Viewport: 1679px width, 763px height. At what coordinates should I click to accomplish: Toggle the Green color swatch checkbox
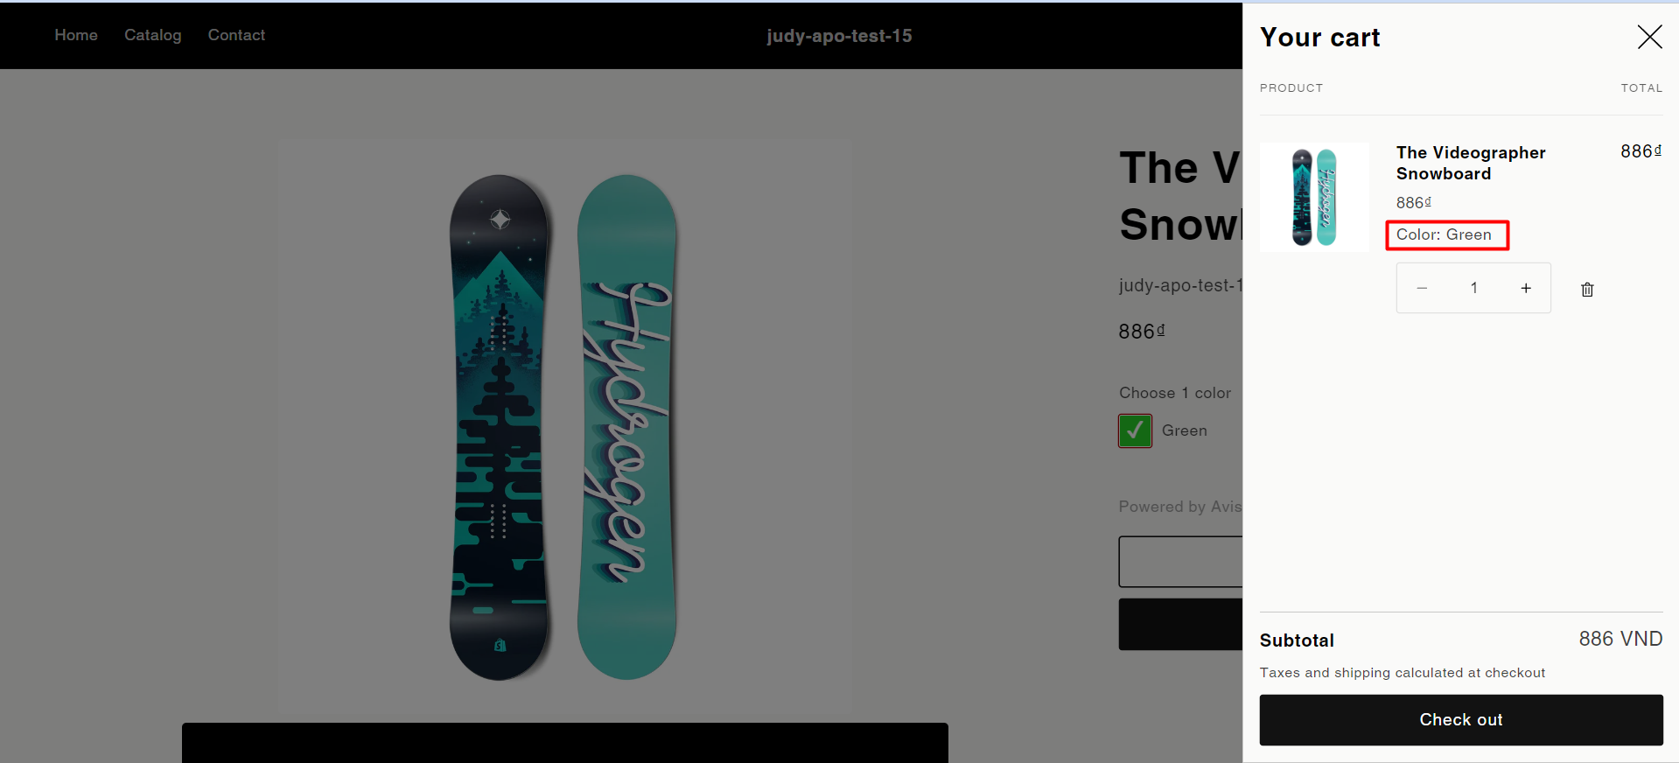(x=1135, y=430)
